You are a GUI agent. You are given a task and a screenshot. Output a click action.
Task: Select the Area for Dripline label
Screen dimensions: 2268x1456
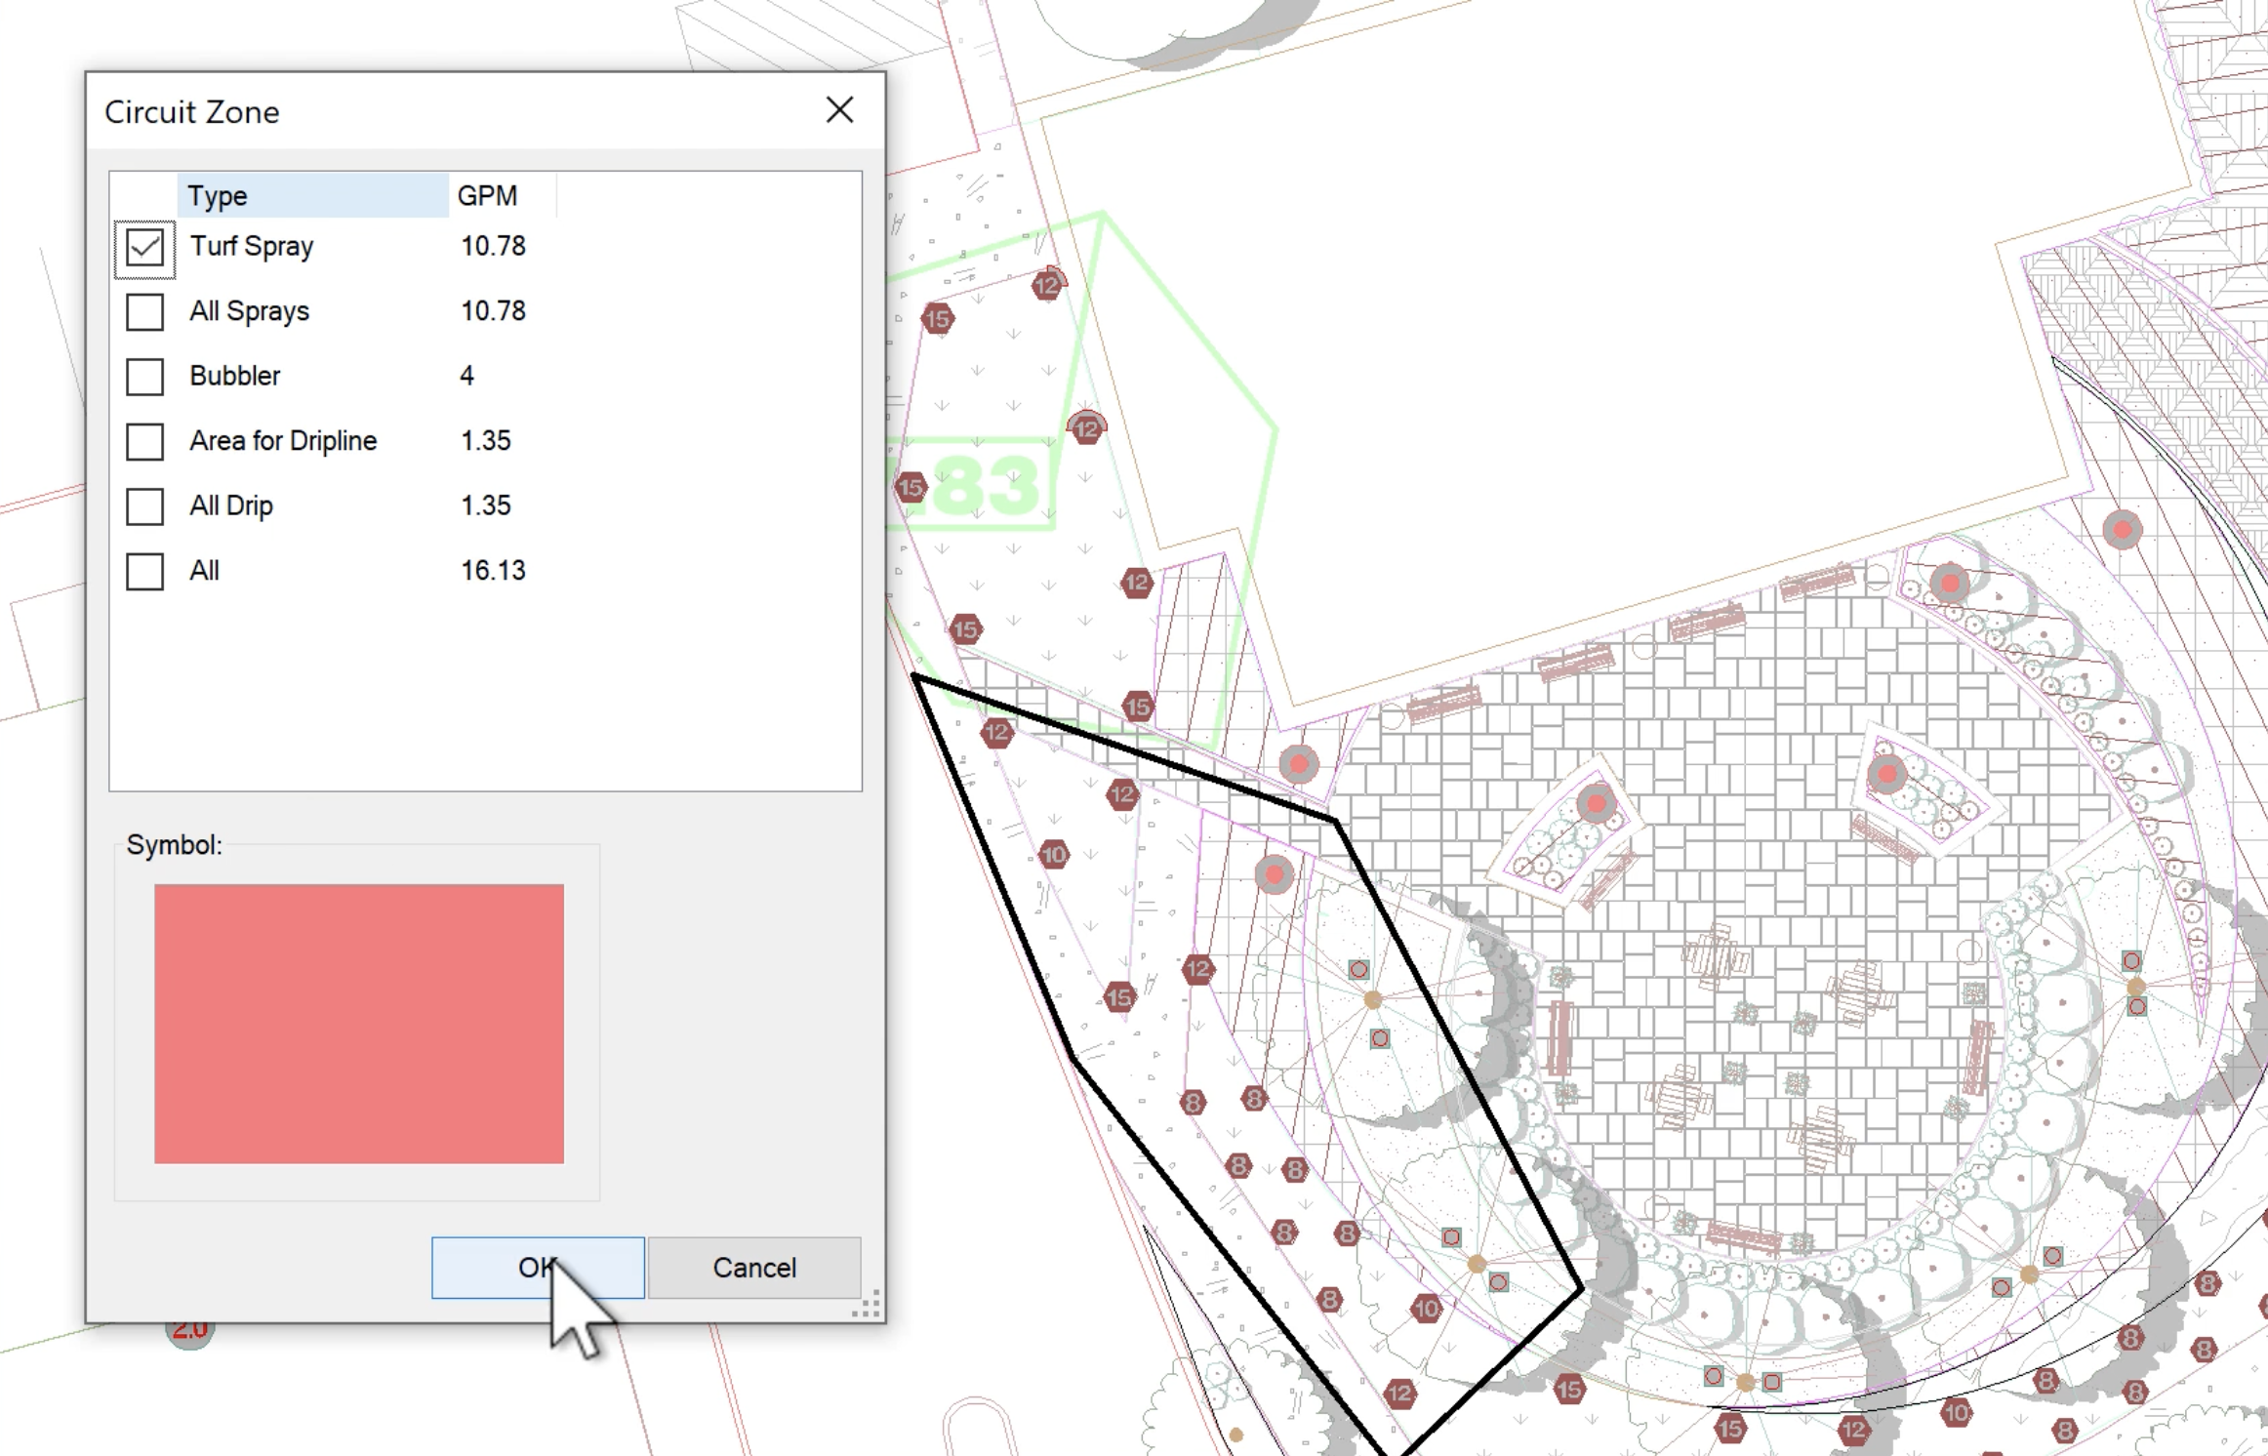pyautogui.click(x=283, y=441)
